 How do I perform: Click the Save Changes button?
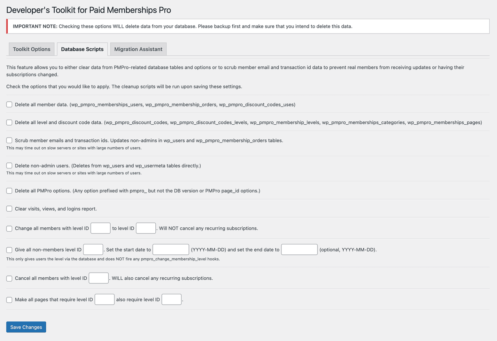pyautogui.click(x=26, y=327)
